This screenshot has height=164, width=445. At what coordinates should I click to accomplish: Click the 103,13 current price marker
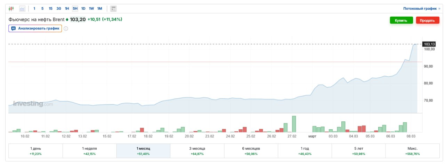pyautogui.click(x=428, y=44)
